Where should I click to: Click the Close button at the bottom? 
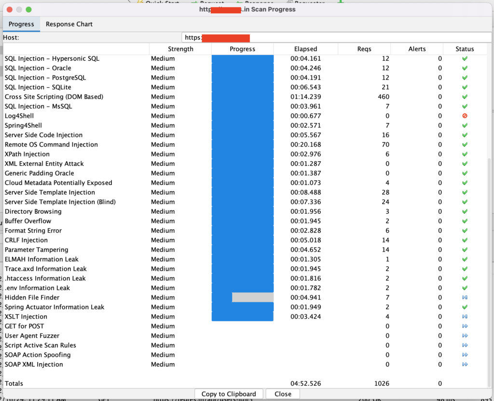283,394
